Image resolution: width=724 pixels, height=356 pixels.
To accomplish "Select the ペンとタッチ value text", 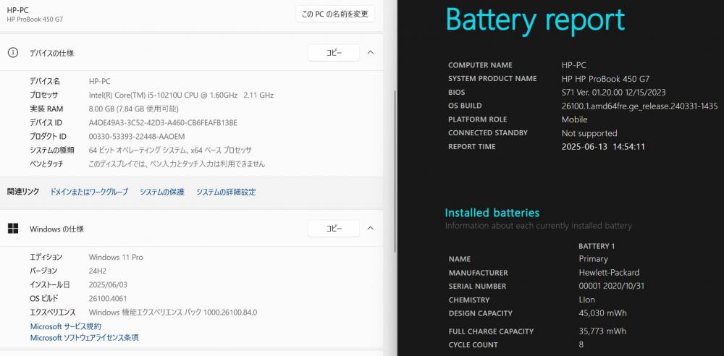I will (177, 164).
